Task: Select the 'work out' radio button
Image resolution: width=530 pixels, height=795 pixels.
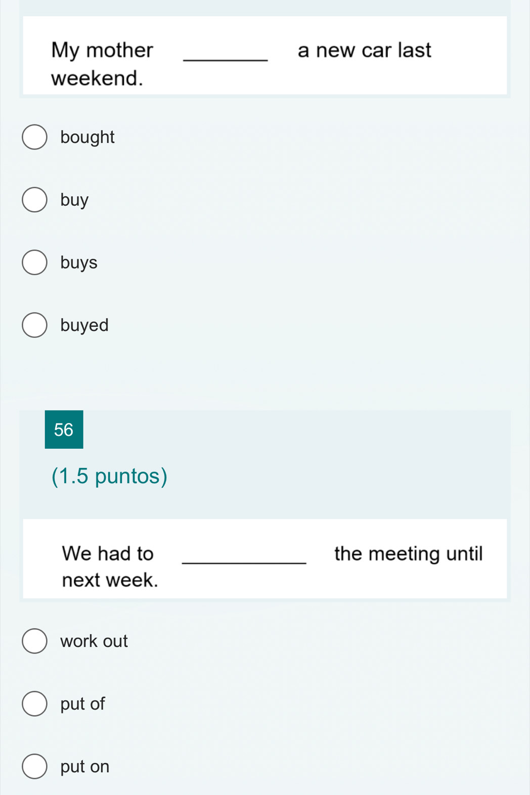Action: coord(34,641)
